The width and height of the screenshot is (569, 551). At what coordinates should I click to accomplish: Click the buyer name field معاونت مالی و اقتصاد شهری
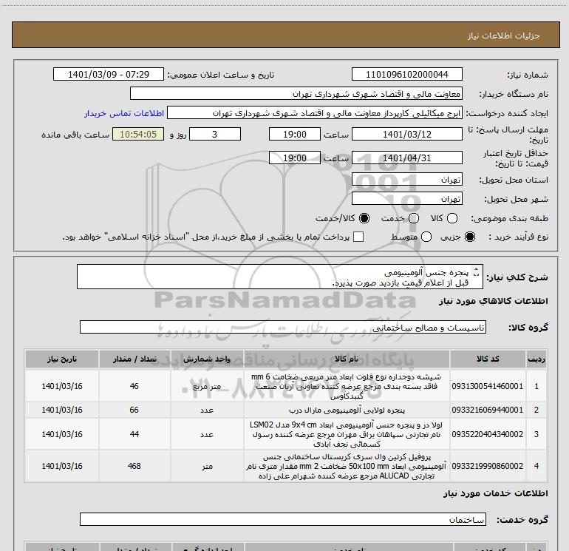[296, 93]
